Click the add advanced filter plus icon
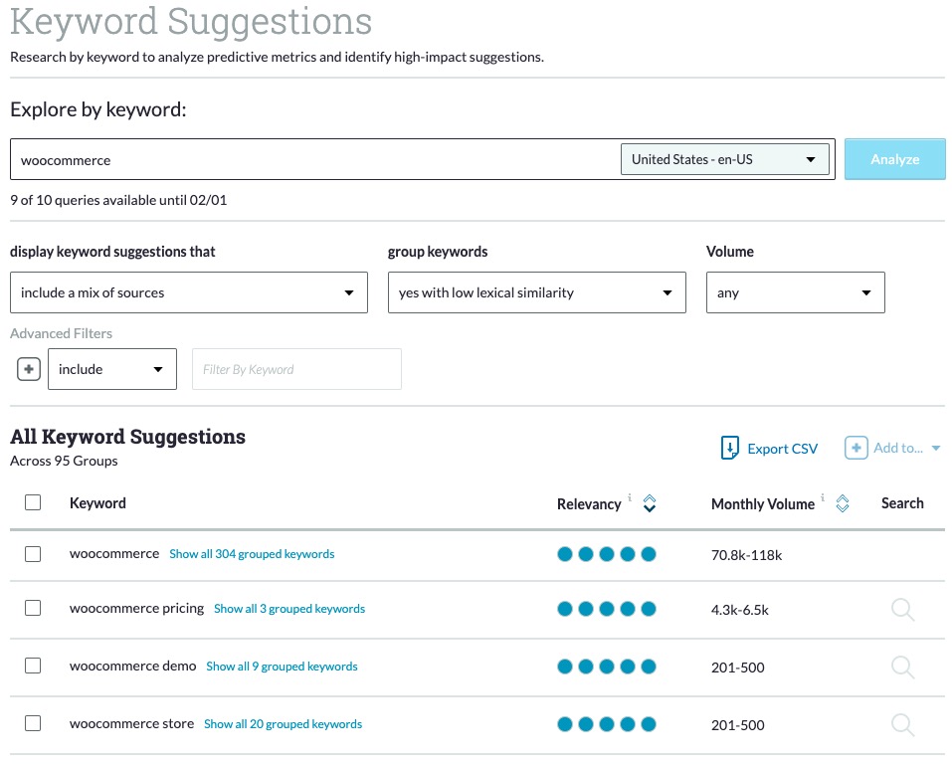 coord(29,369)
